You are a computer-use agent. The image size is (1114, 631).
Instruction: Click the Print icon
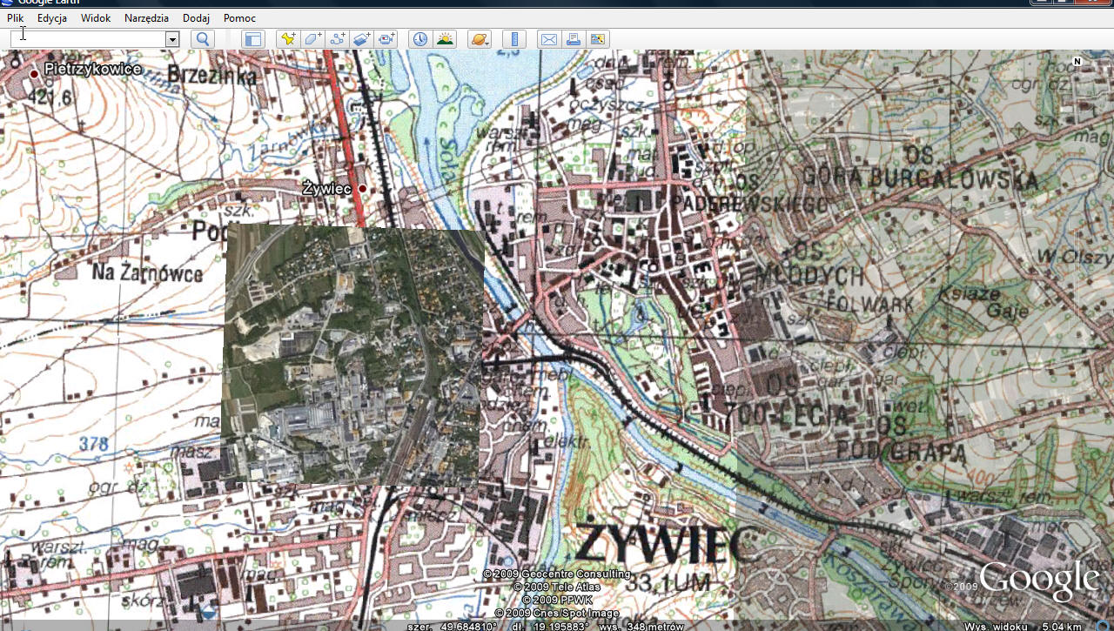click(x=573, y=39)
